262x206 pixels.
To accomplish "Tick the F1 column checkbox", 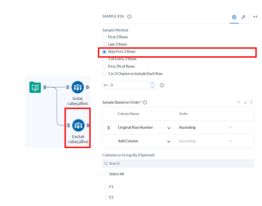I will pyautogui.click(x=106, y=187).
